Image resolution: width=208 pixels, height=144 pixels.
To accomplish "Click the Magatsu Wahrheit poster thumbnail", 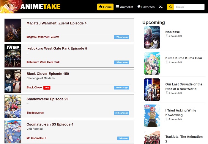I will 13,30.
